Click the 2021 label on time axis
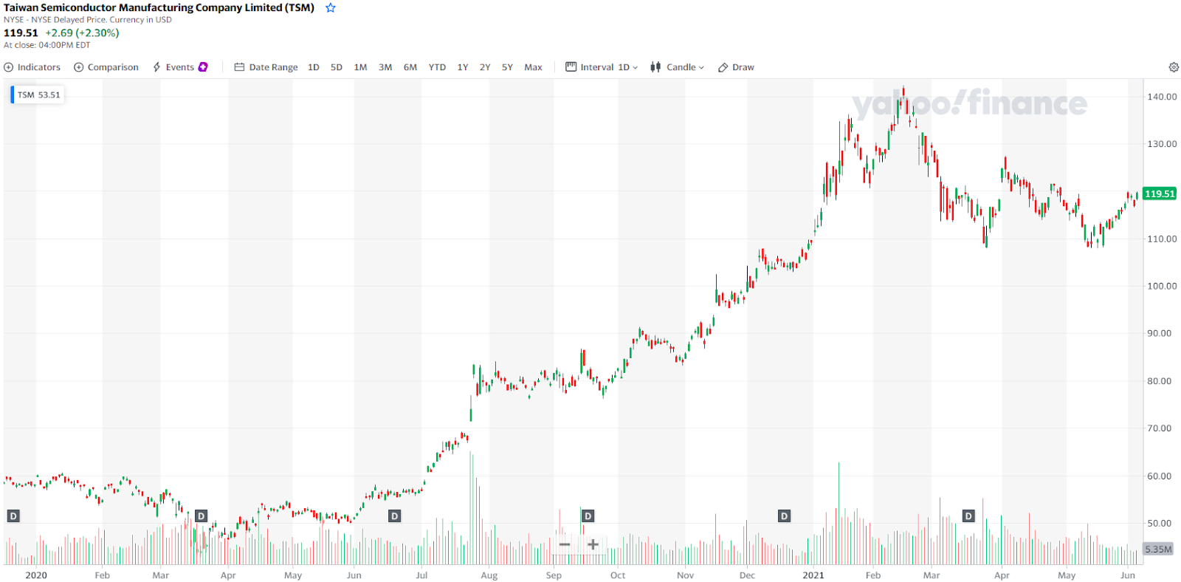The height and width of the screenshot is (582, 1181). (x=813, y=575)
